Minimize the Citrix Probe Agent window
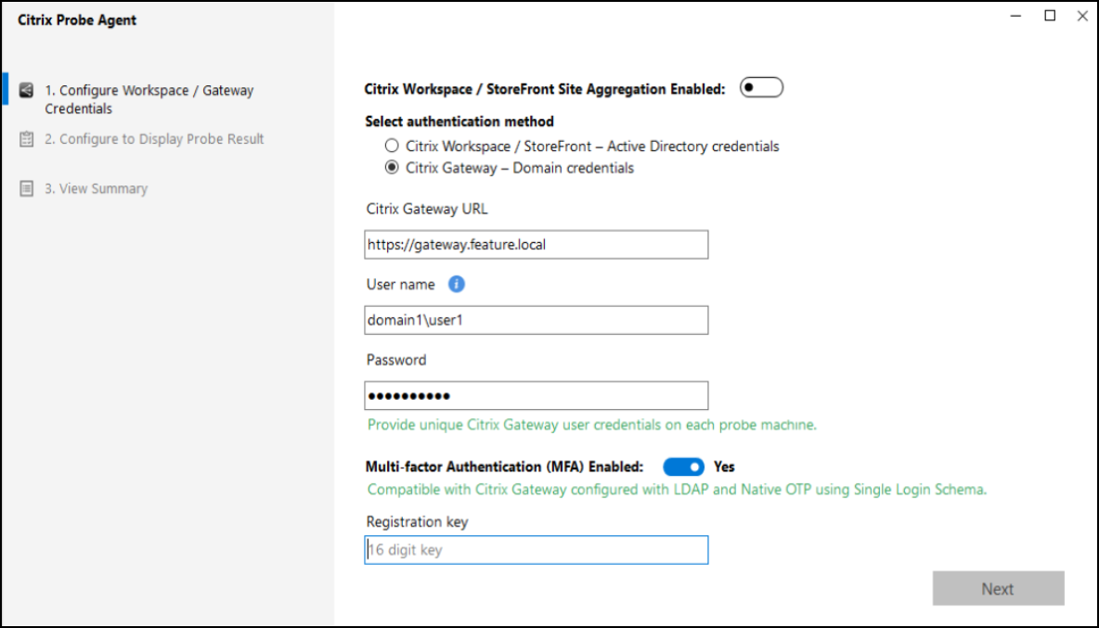Image resolution: width=1099 pixels, height=628 pixels. [x=1016, y=16]
